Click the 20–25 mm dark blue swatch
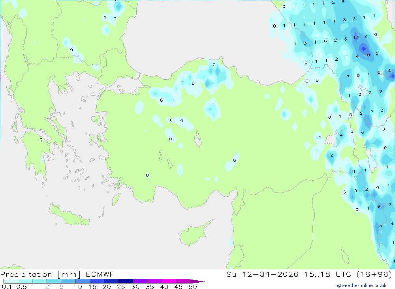 click(111, 281)
